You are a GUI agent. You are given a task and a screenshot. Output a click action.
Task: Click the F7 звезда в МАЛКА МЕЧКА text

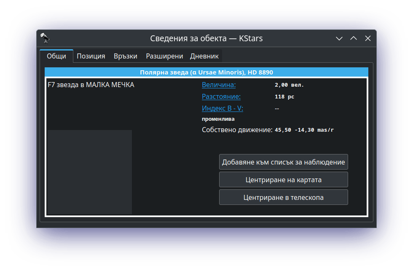click(91, 85)
